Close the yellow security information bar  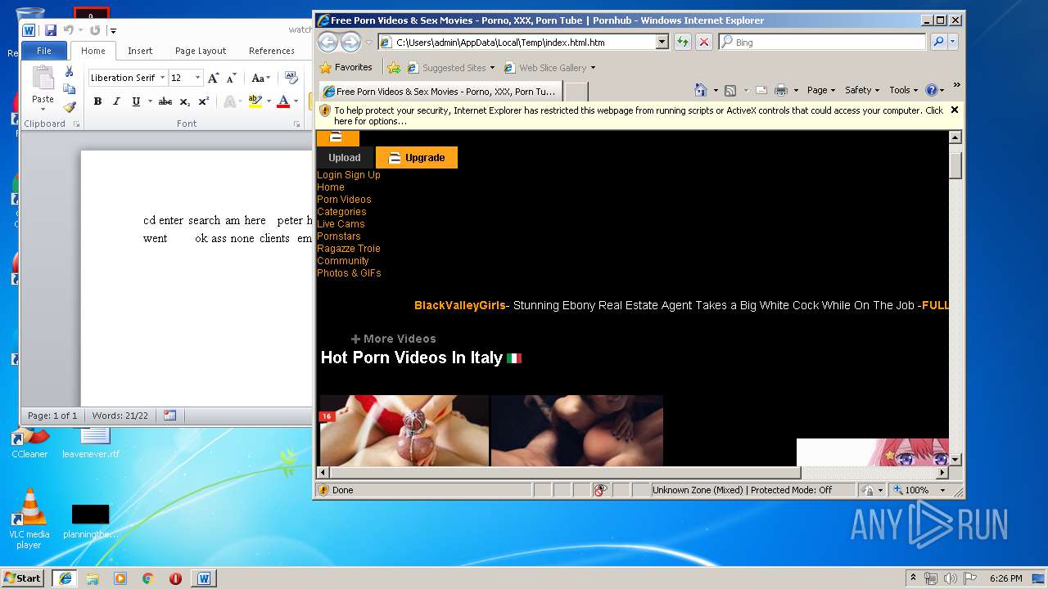click(x=954, y=110)
